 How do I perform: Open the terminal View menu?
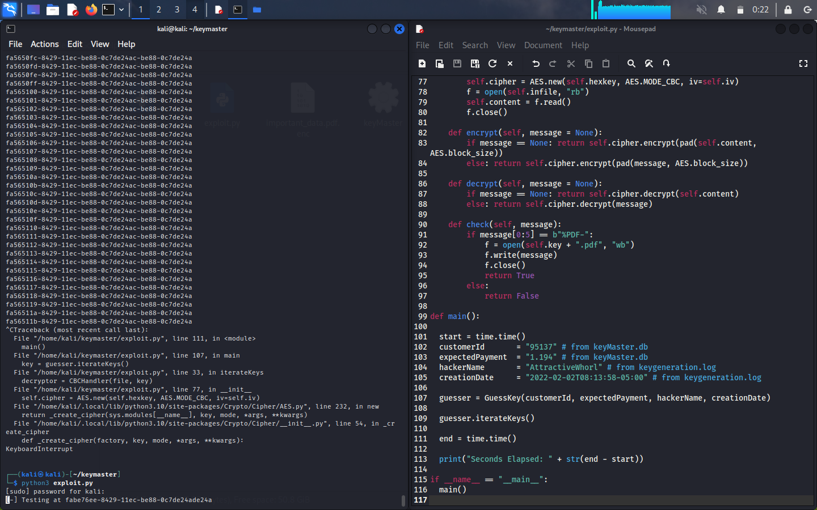[100, 44]
